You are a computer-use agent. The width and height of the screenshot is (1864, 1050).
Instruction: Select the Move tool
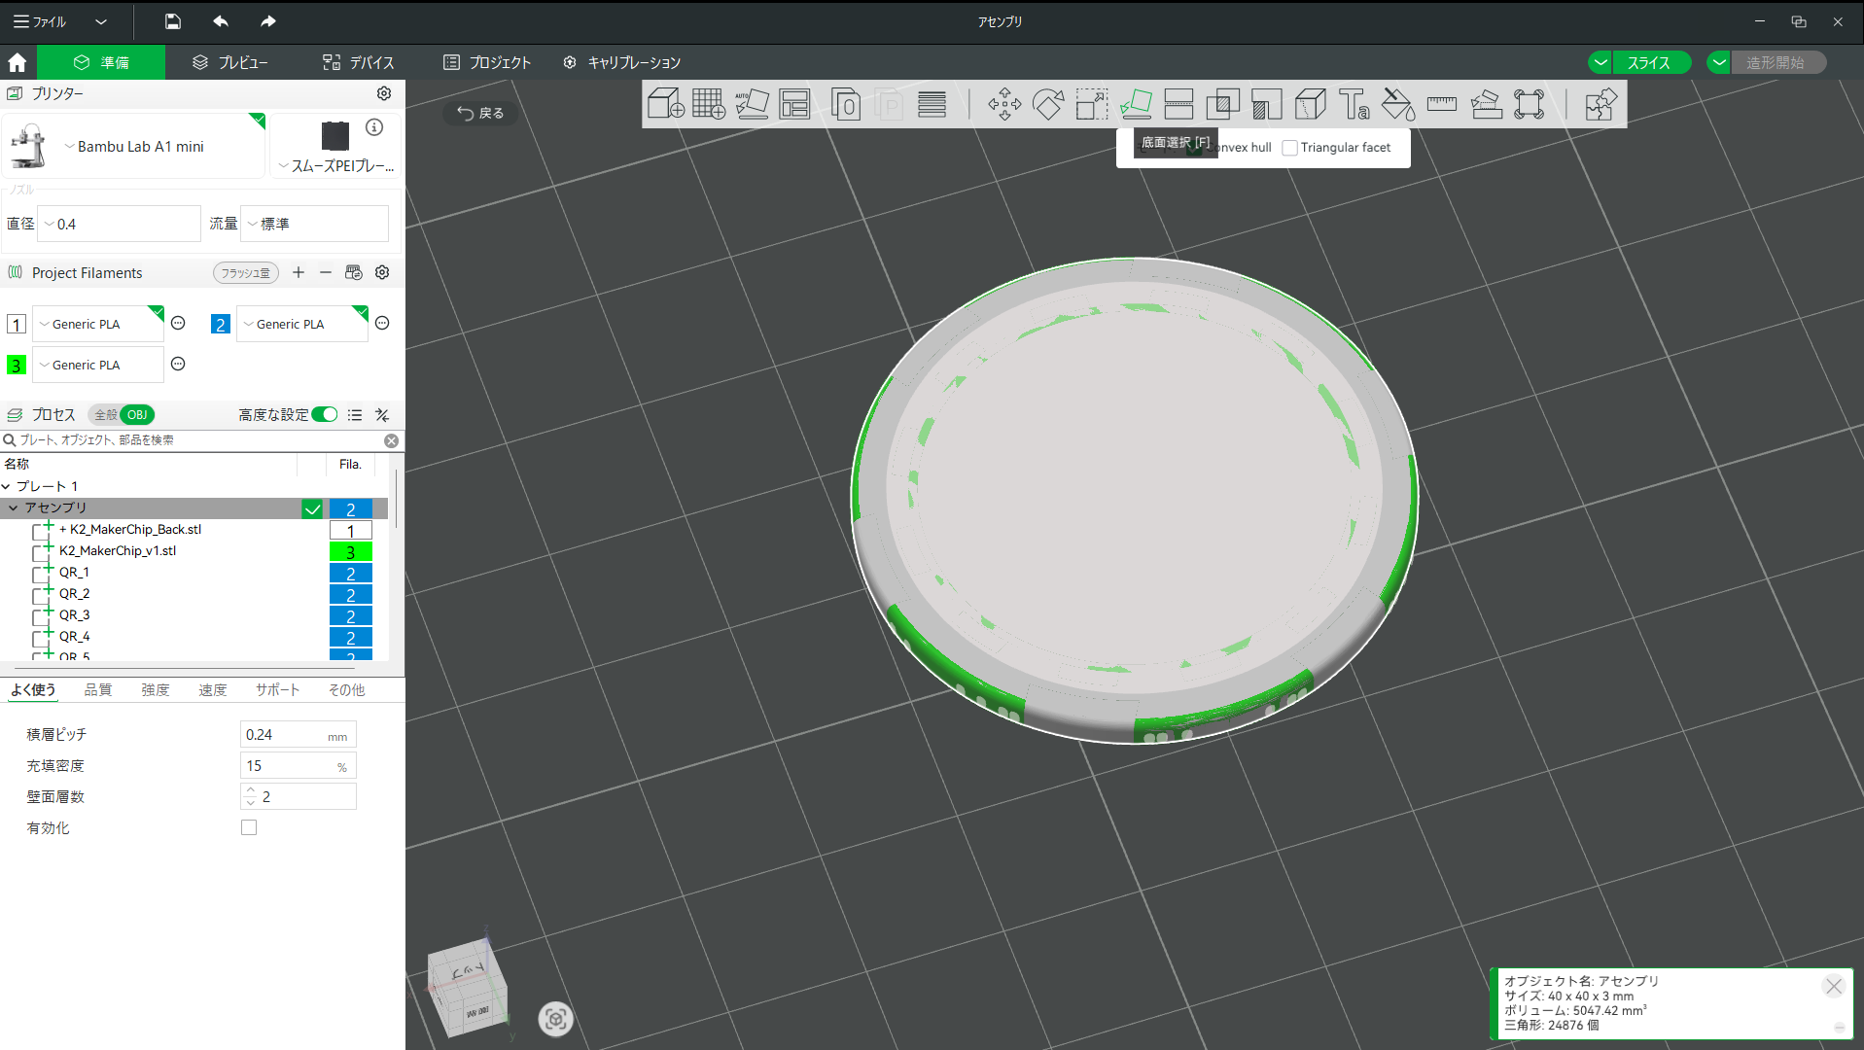tap(1004, 104)
